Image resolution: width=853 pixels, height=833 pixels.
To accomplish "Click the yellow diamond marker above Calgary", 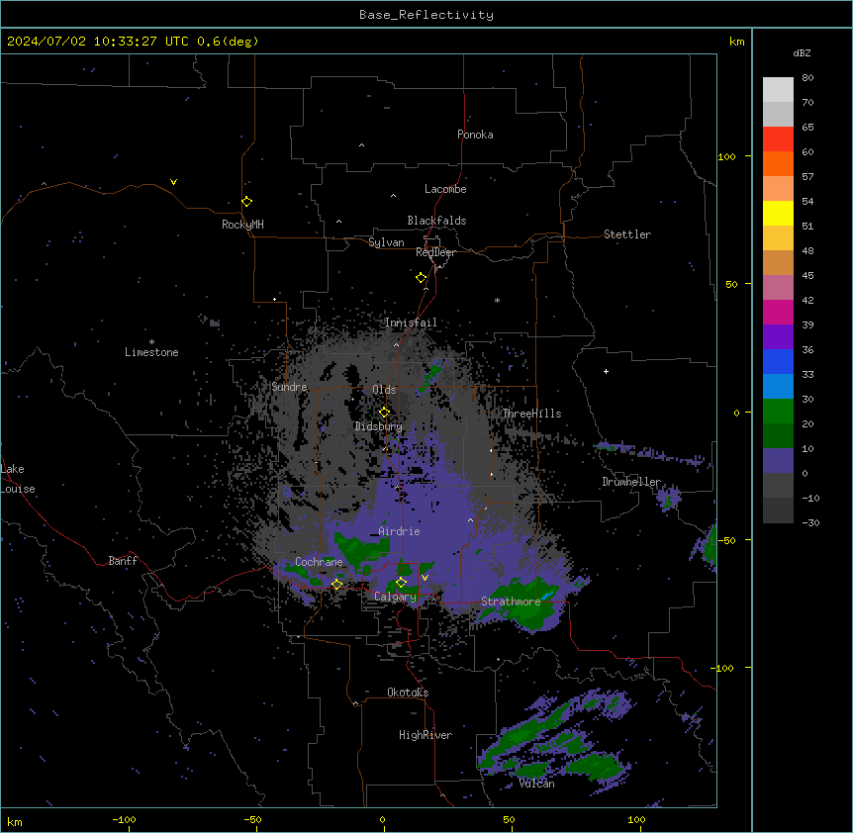I will tap(401, 583).
